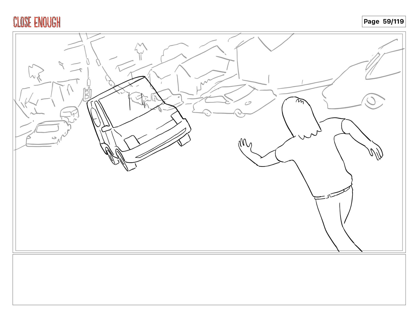
Task: Click the Close Enough logo
Action: click(x=37, y=22)
